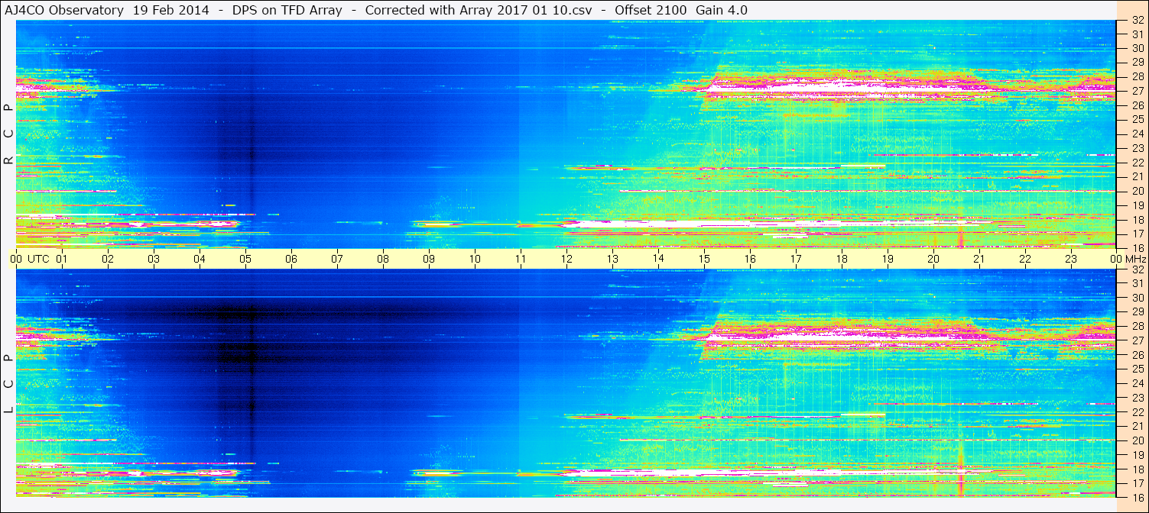Select the 01 hour mark on the time axis

pos(62,259)
